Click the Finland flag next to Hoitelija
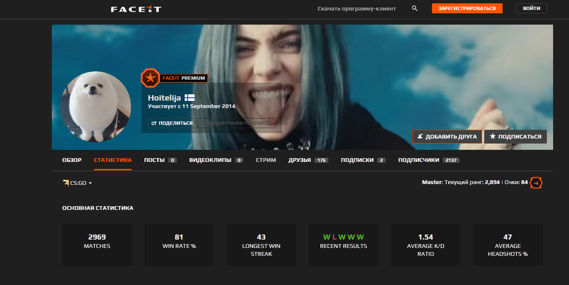This screenshot has width=569, height=285. (189, 98)
